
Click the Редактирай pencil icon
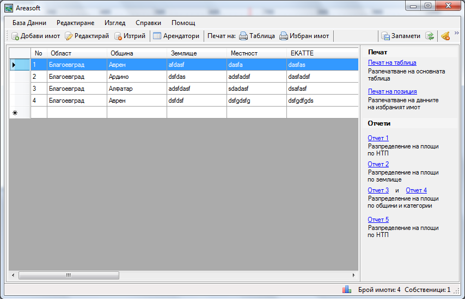69,36
